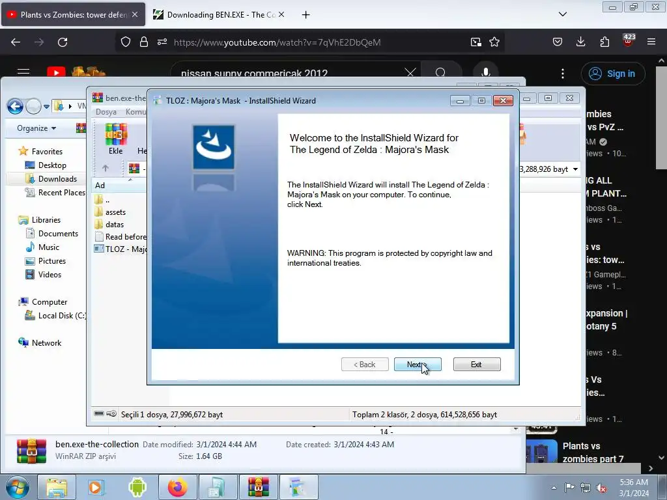Select Documents library
667x500 pixels.
(x=52, y=234)
